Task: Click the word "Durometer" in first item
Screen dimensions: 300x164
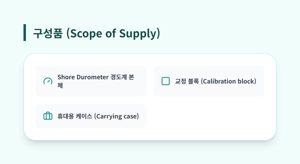Action: (92, 77)
